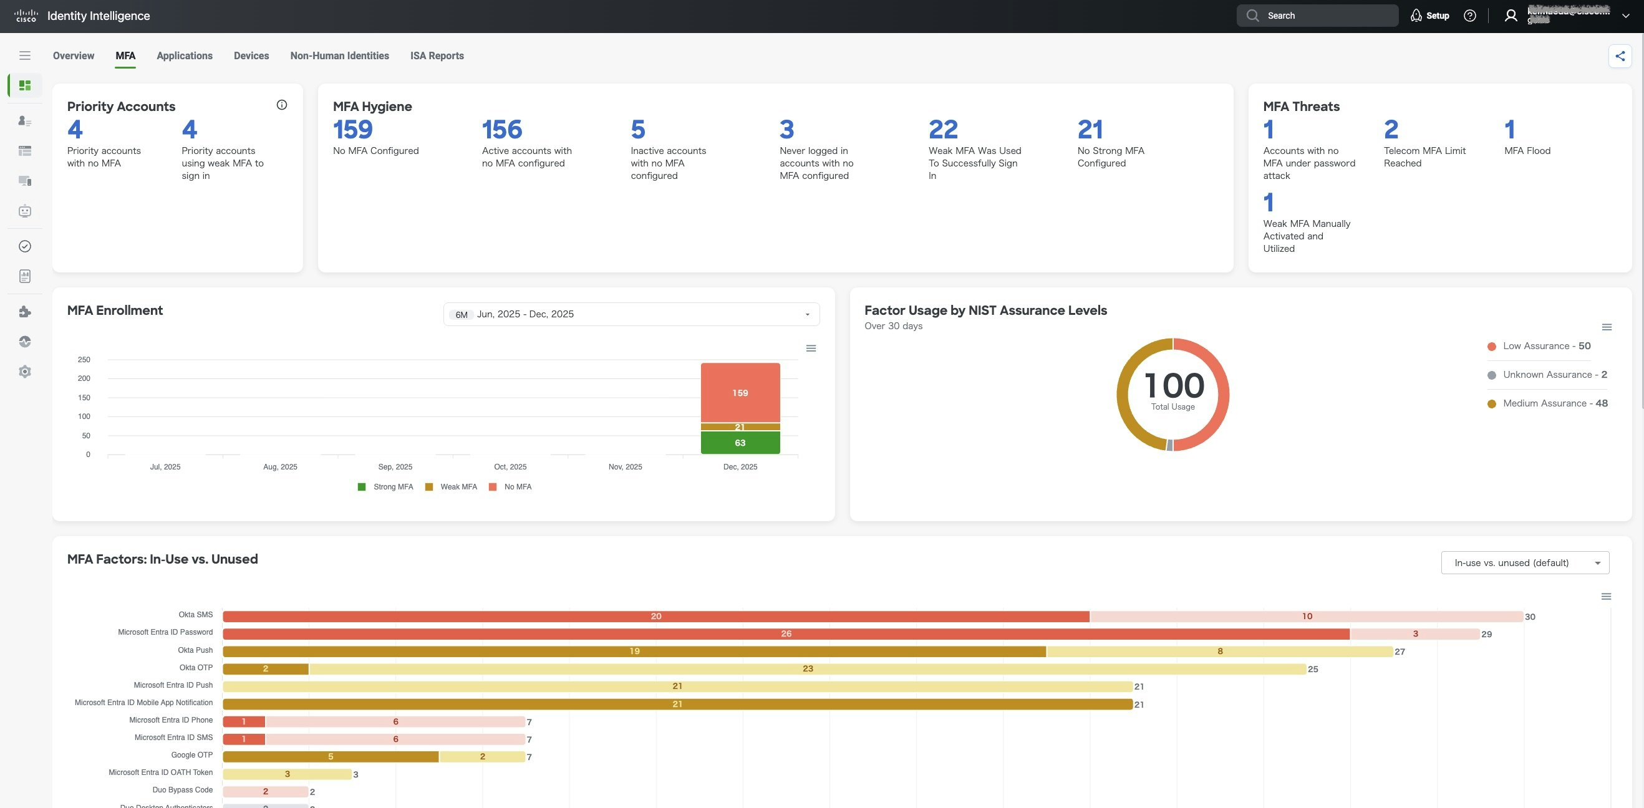
Task: Switch to the Applications tab
Action: (185, 56)
